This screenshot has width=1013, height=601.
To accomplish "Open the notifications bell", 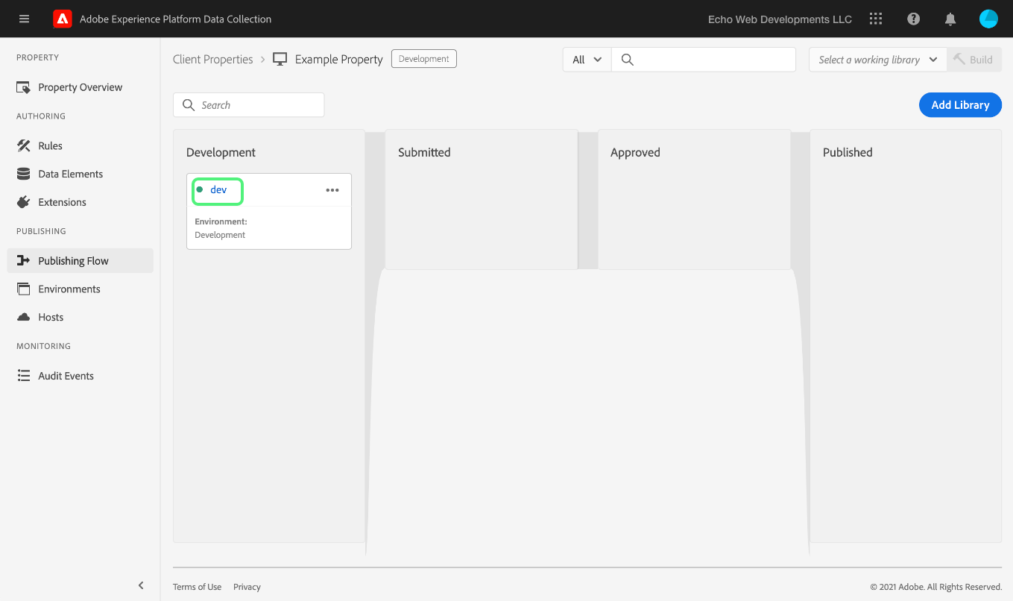I will pos(950,19).
